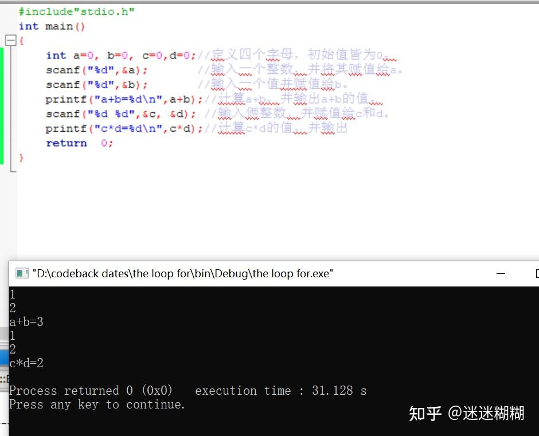539x436 pixels.
Task: Click the small icon fragment at bottom-left edge
Action: [3, 379]
